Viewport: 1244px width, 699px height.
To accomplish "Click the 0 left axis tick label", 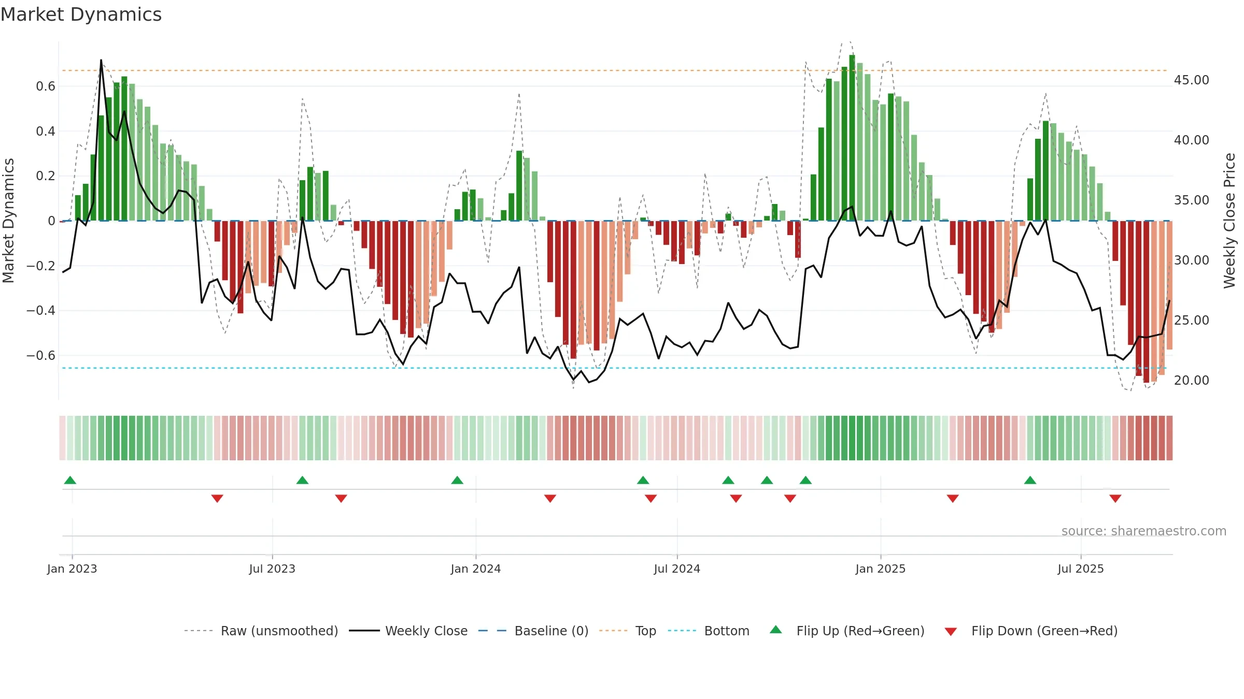I will tap(51, 221).
